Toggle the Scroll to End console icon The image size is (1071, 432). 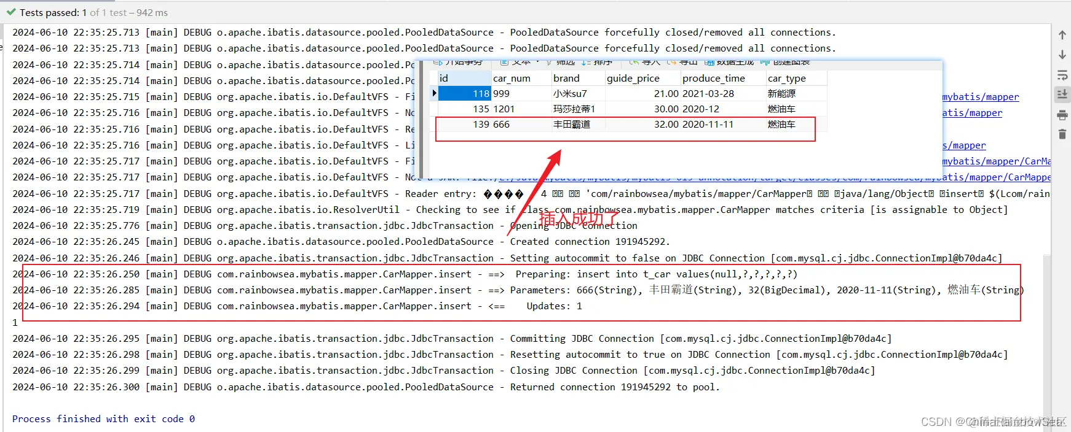(1062, 94)
